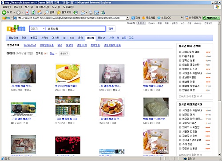Open the Messenger icon in IE toolbar
Screen dimensions: 222x161
click(x=103, y=12)
